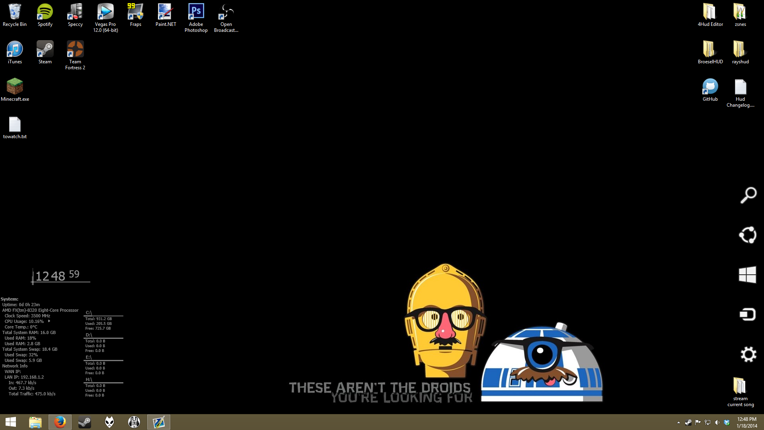Open the Speccy shortcut
The image size is (764, 430).
pos(75,15)
